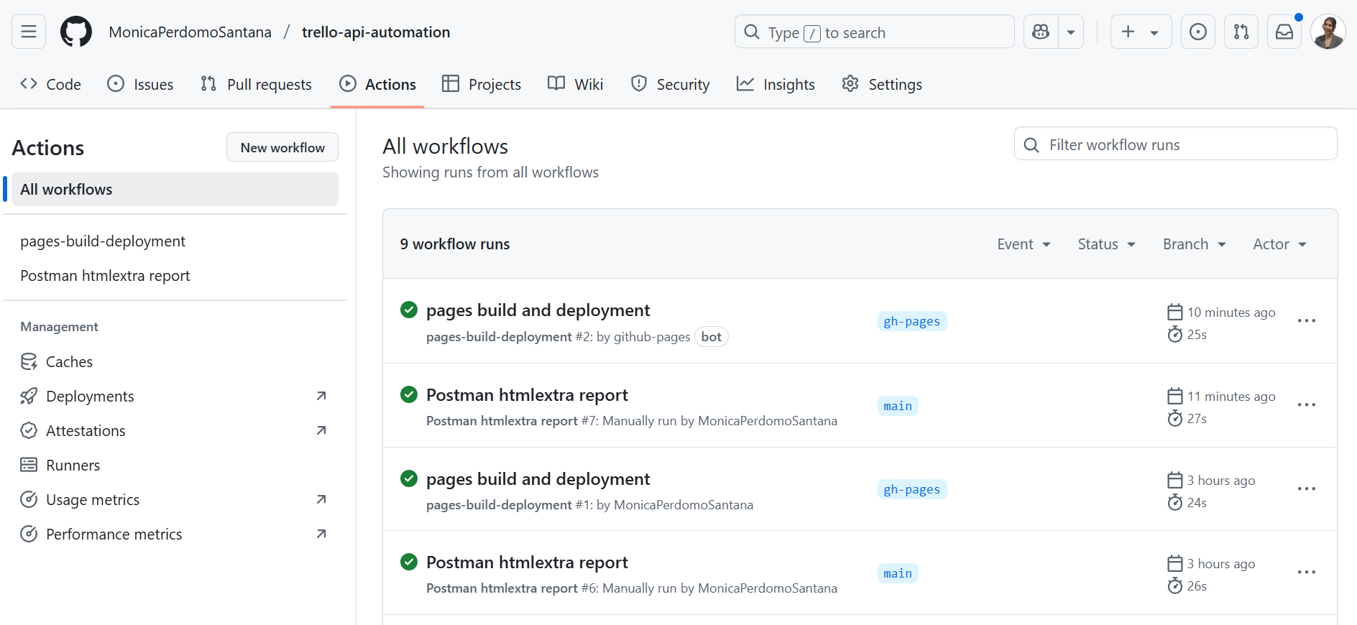Image resolution: width=1357 pixels, height=625 pixels.
Task: Click success status icon of Postman run #7
Action: click(409, 394)
